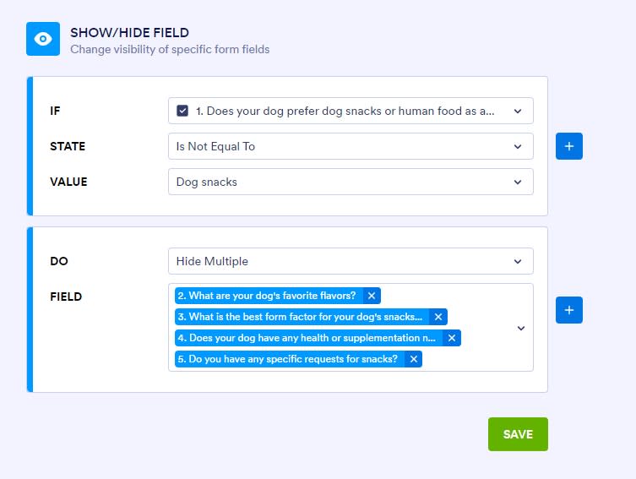Add another condition with the IF plus button

[569, 146]
